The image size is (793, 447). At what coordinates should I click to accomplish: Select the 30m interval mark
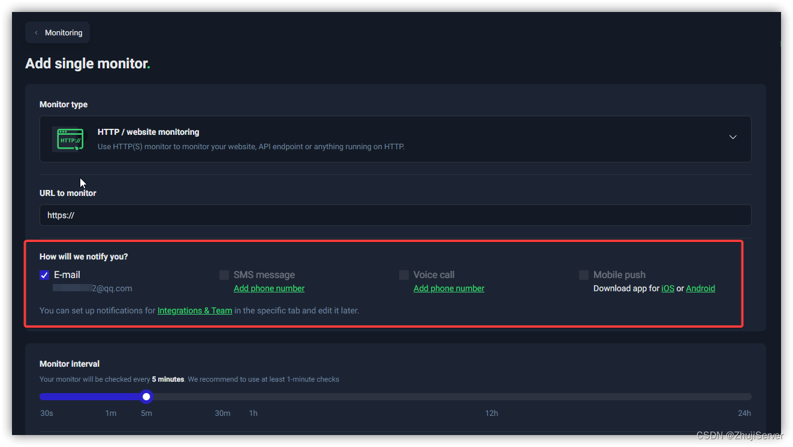(x=223, y=413)
